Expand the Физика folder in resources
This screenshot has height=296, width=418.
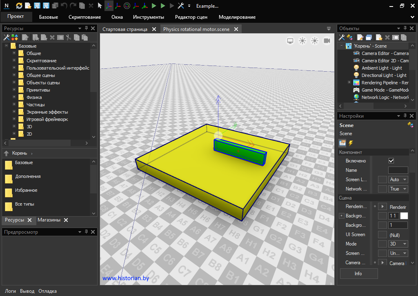coord(14,97)
